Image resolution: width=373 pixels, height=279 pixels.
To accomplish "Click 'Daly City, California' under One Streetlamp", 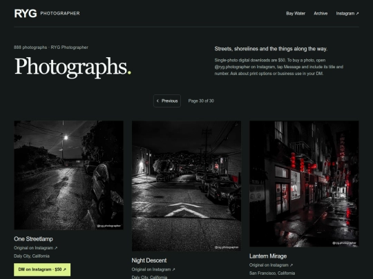I will (32, 256).
